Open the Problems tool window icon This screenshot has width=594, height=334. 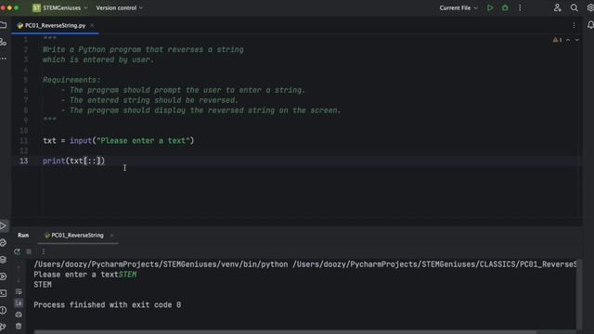tap(4, 310)
